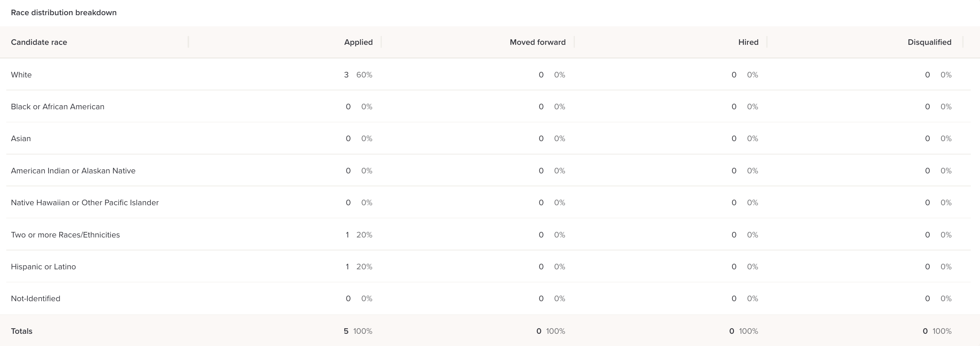Select the Black or African American row
The image size is (980, 346).
tap(57, 107)
